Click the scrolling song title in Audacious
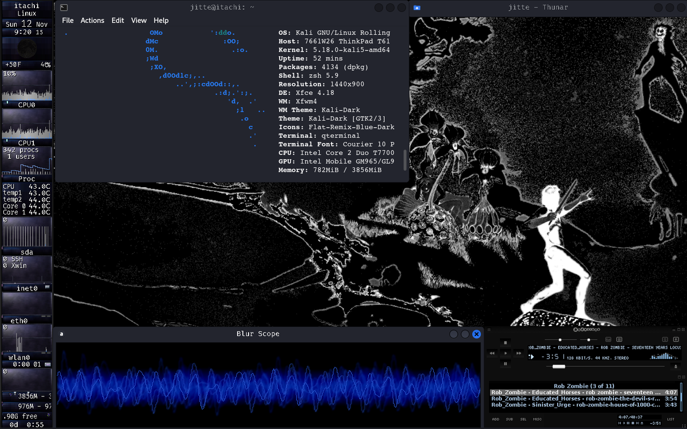 (x=604, y=347)
